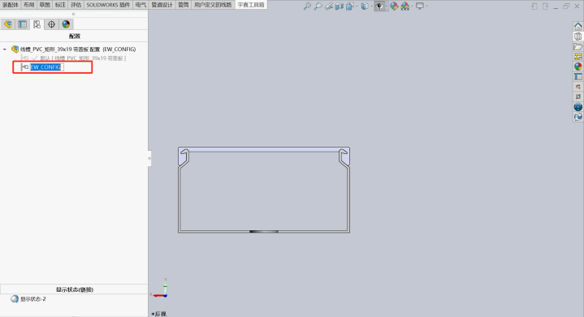584x317 pixels.
Task: Open the PropertyManager tab
Action: point(23,24)
